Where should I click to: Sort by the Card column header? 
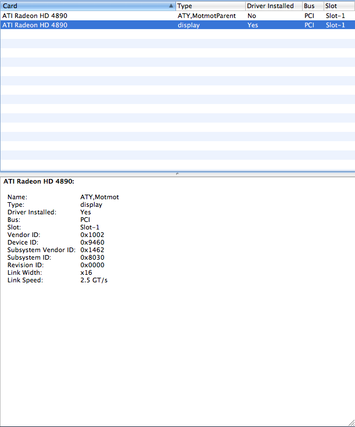point(88,6)
